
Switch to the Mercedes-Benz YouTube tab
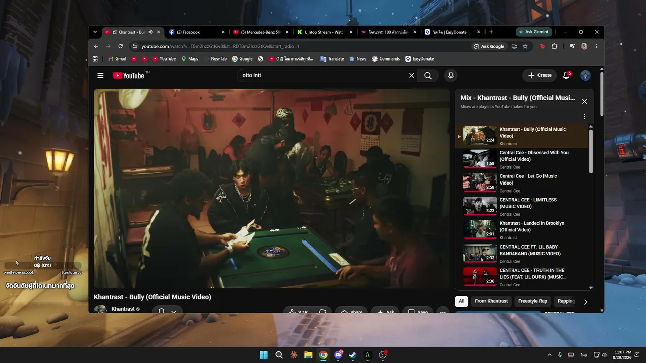click(x=260, y=32)
